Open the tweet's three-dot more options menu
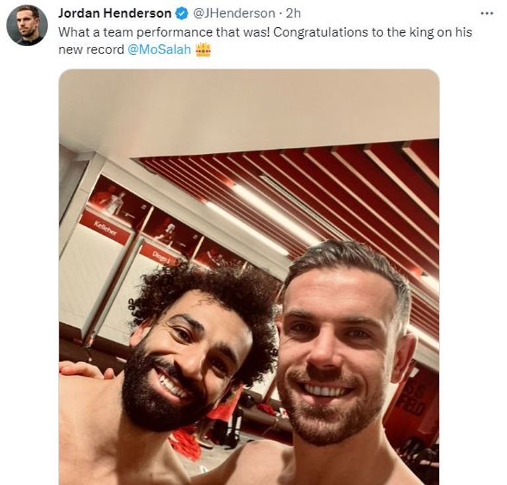 [487, 14]
